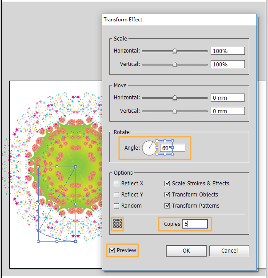Click the Move Horizontal 0 mm field
The height and width of the screenshot is (278, 268).
228,98
